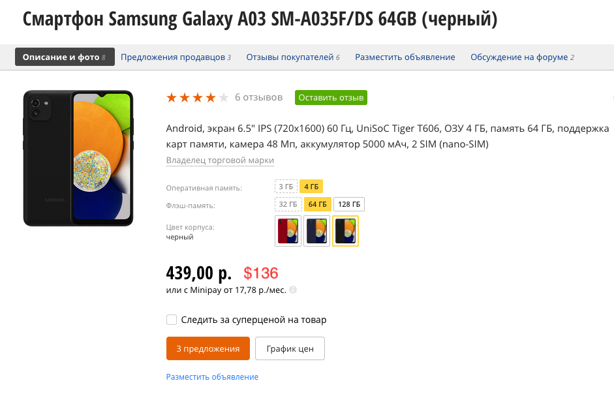The height and width of the screenshot is (398, 614).
Task: Select the red body color
Action: click(288, 231)
